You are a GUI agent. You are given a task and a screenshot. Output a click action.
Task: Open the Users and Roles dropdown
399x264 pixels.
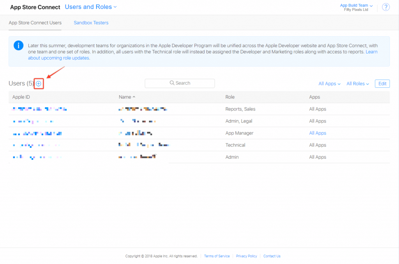pos(91,7)
